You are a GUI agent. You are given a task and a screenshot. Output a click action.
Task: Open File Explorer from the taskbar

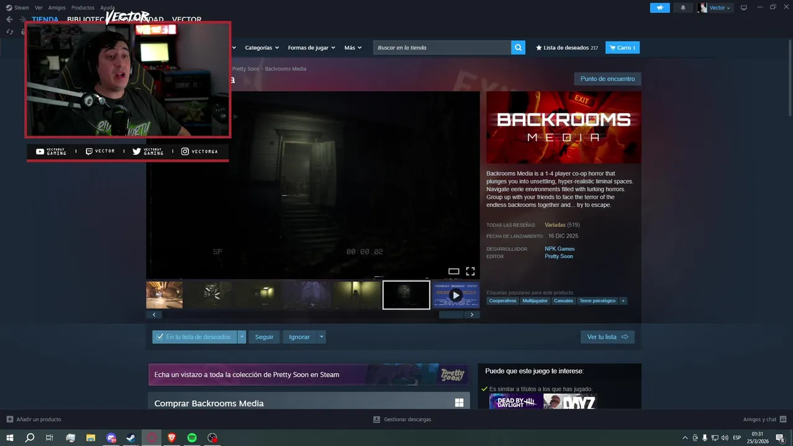pyautogui.click(x=90, y=438)
